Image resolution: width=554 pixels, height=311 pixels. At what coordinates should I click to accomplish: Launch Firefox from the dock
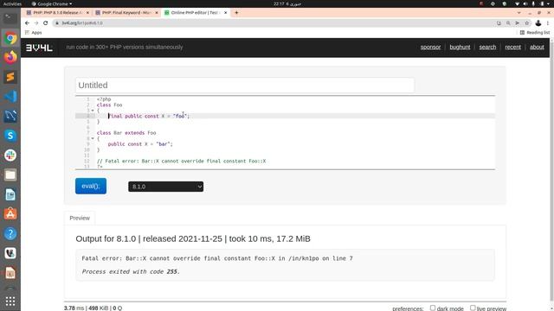(x=10, y=57)
